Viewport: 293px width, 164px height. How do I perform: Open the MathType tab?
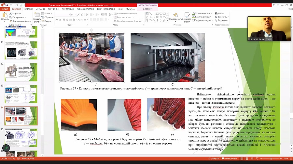point(130,9)
